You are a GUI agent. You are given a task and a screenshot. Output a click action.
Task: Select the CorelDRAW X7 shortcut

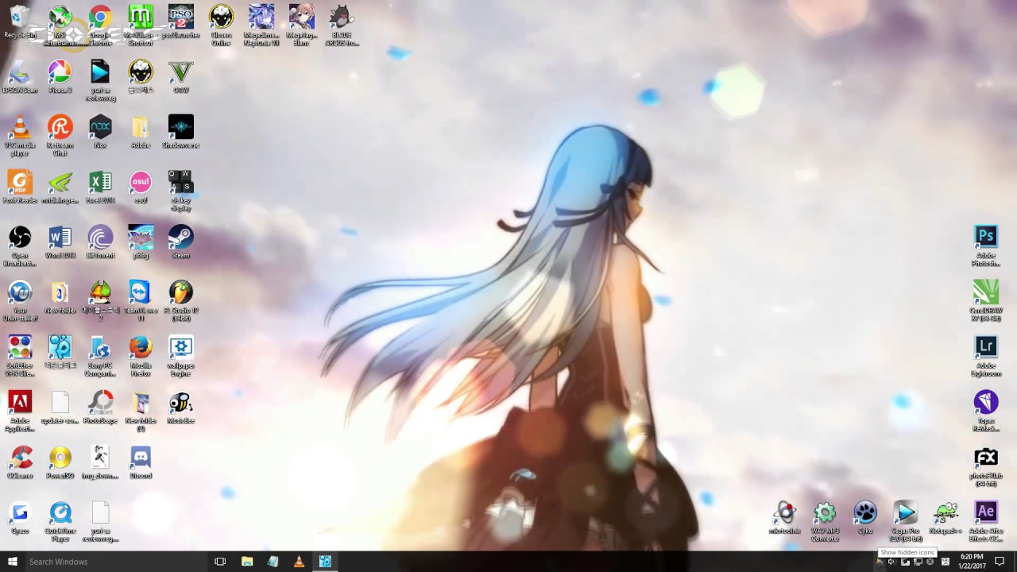click(x=986, y=300)
